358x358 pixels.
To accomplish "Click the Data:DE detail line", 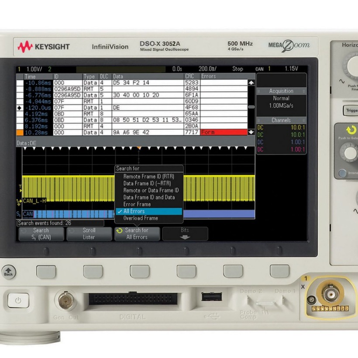I will [27, 143].
